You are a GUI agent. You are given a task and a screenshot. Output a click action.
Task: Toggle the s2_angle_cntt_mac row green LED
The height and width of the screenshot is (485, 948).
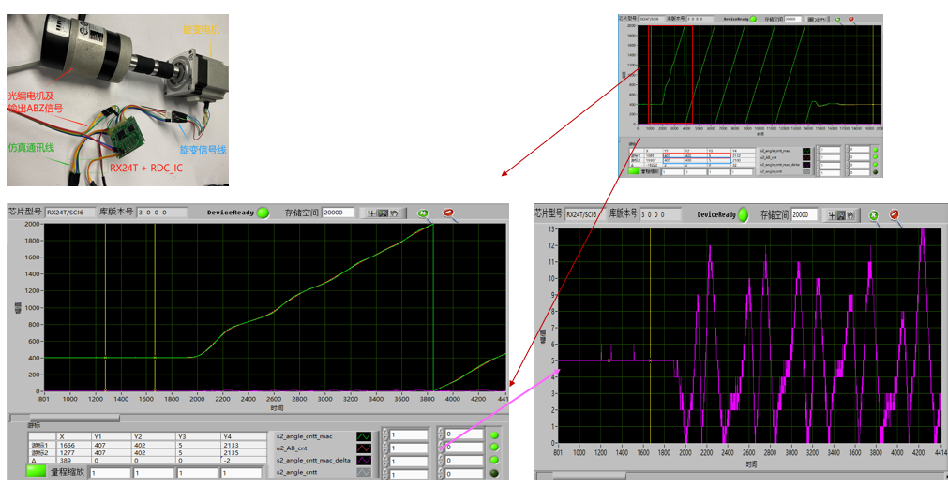(495, 435)
